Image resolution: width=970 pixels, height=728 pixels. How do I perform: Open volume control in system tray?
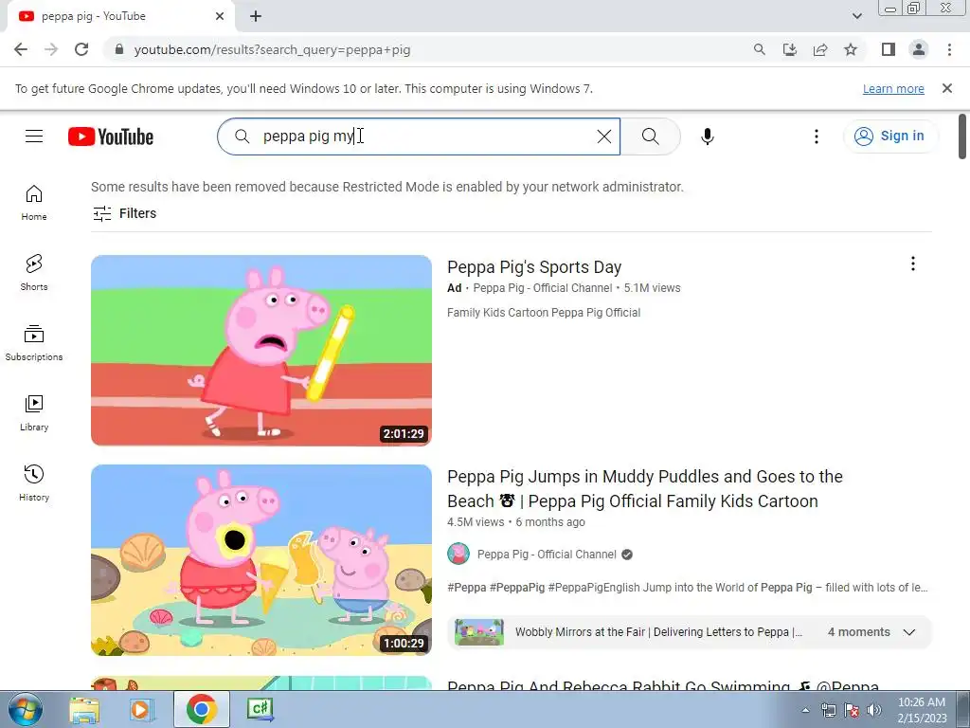click(874, 710)
